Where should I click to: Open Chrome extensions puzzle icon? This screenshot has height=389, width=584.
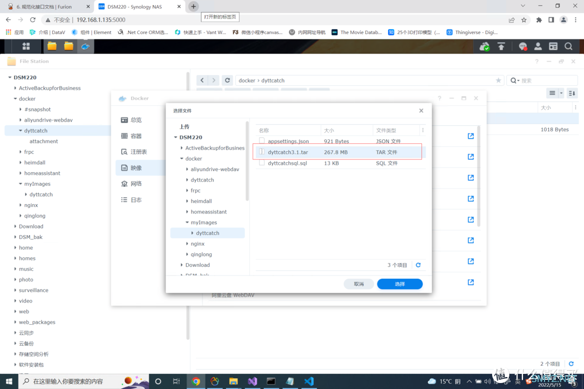539,20
